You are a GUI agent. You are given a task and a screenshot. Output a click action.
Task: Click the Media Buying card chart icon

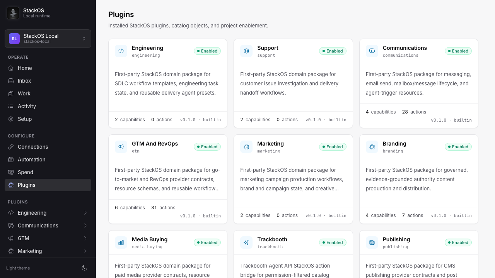tap(121, 242)
